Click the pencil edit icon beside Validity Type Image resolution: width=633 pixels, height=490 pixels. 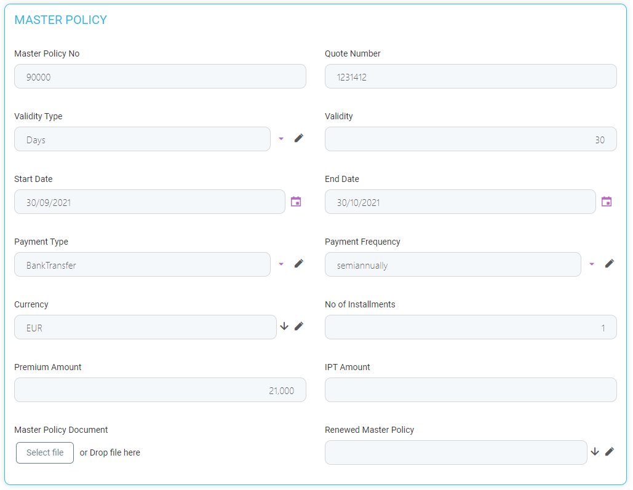299,138
